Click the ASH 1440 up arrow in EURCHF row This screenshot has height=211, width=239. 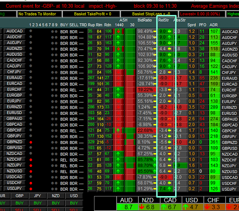118,90
